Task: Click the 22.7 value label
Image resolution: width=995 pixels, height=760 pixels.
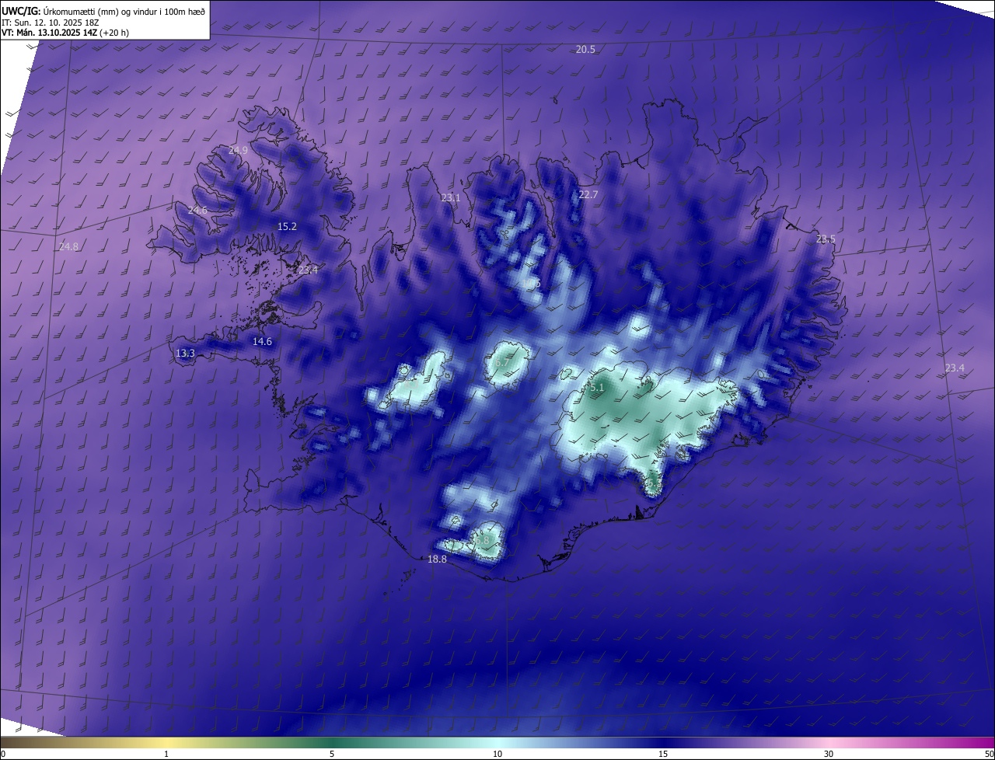Action: [588, 194]
